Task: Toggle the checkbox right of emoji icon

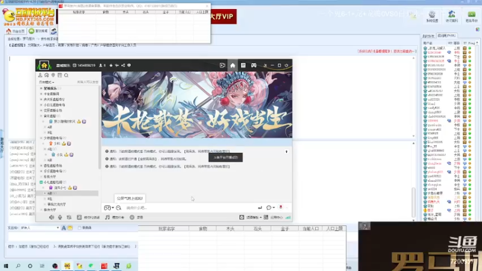Action: tap(80, 228)
